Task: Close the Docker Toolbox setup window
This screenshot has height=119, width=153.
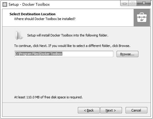Action: (144, 3)
